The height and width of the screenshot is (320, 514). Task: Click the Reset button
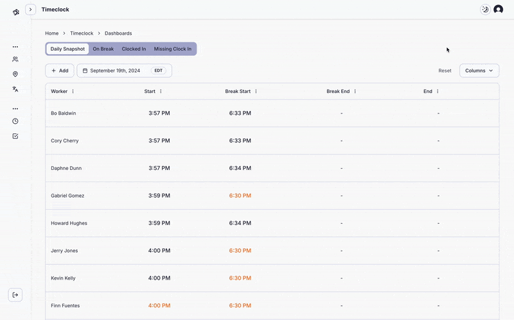point(445,71)
